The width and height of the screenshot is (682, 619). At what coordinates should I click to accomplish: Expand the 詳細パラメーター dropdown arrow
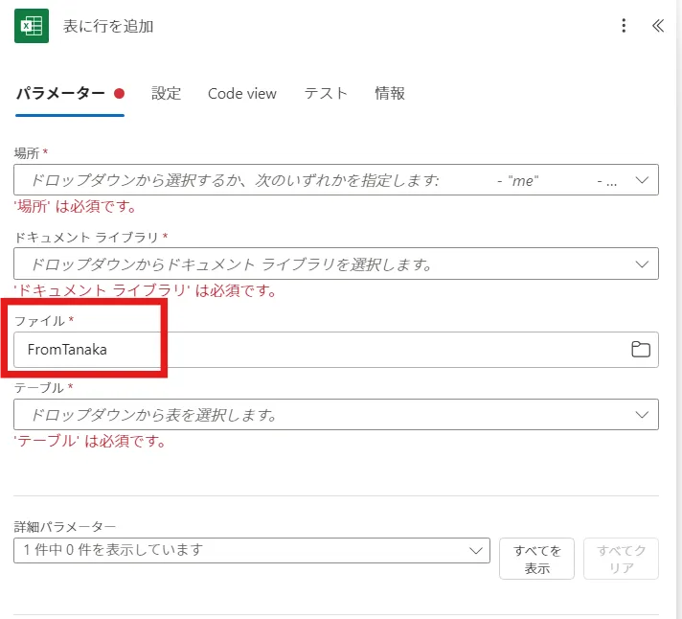click(x=476, y=550)
